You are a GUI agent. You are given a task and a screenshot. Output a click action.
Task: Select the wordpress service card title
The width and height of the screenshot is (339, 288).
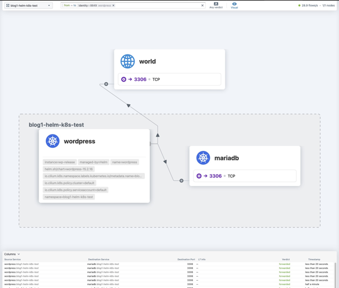[x=80, y=141]
